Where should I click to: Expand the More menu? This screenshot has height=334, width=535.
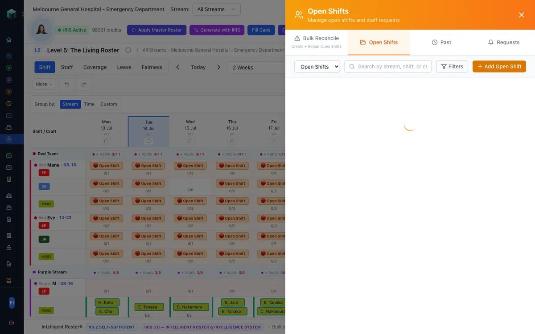tap(44, 84)
